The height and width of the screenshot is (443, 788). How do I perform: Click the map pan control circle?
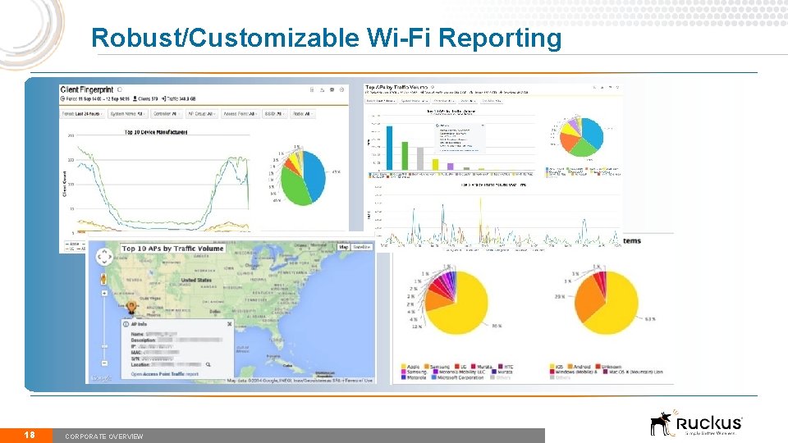point(104,257)
